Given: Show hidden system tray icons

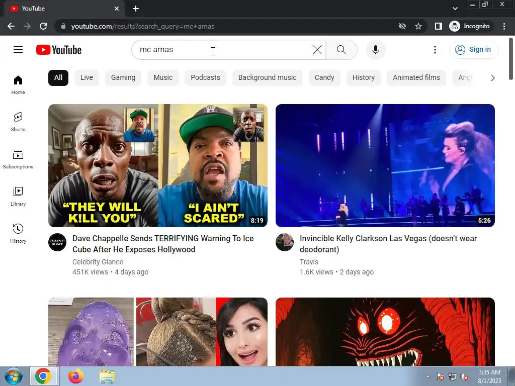Looking at the screenshot, I should (427, 376).
